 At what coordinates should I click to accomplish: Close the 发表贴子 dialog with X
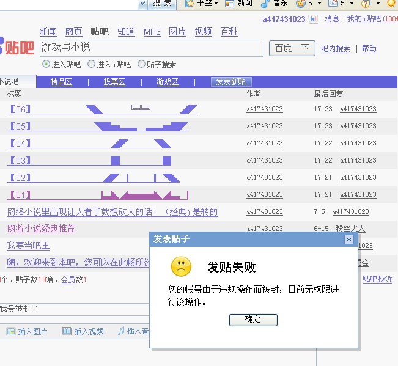coord(348,239)
